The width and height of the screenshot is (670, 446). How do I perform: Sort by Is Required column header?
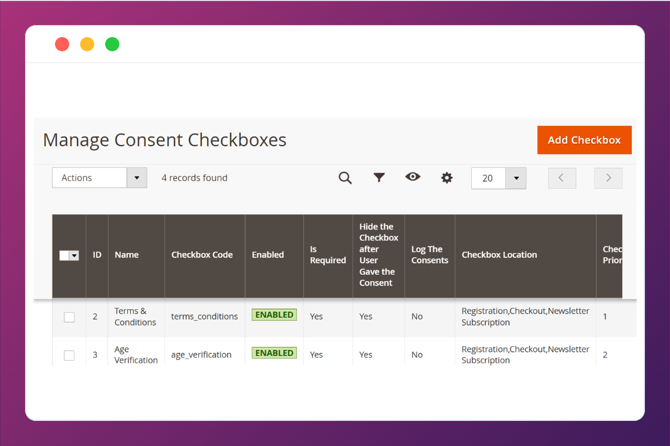pyautogui.click(x=328, y=255)
